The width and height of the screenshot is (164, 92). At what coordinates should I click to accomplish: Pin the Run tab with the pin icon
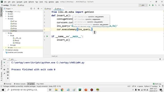4,74
